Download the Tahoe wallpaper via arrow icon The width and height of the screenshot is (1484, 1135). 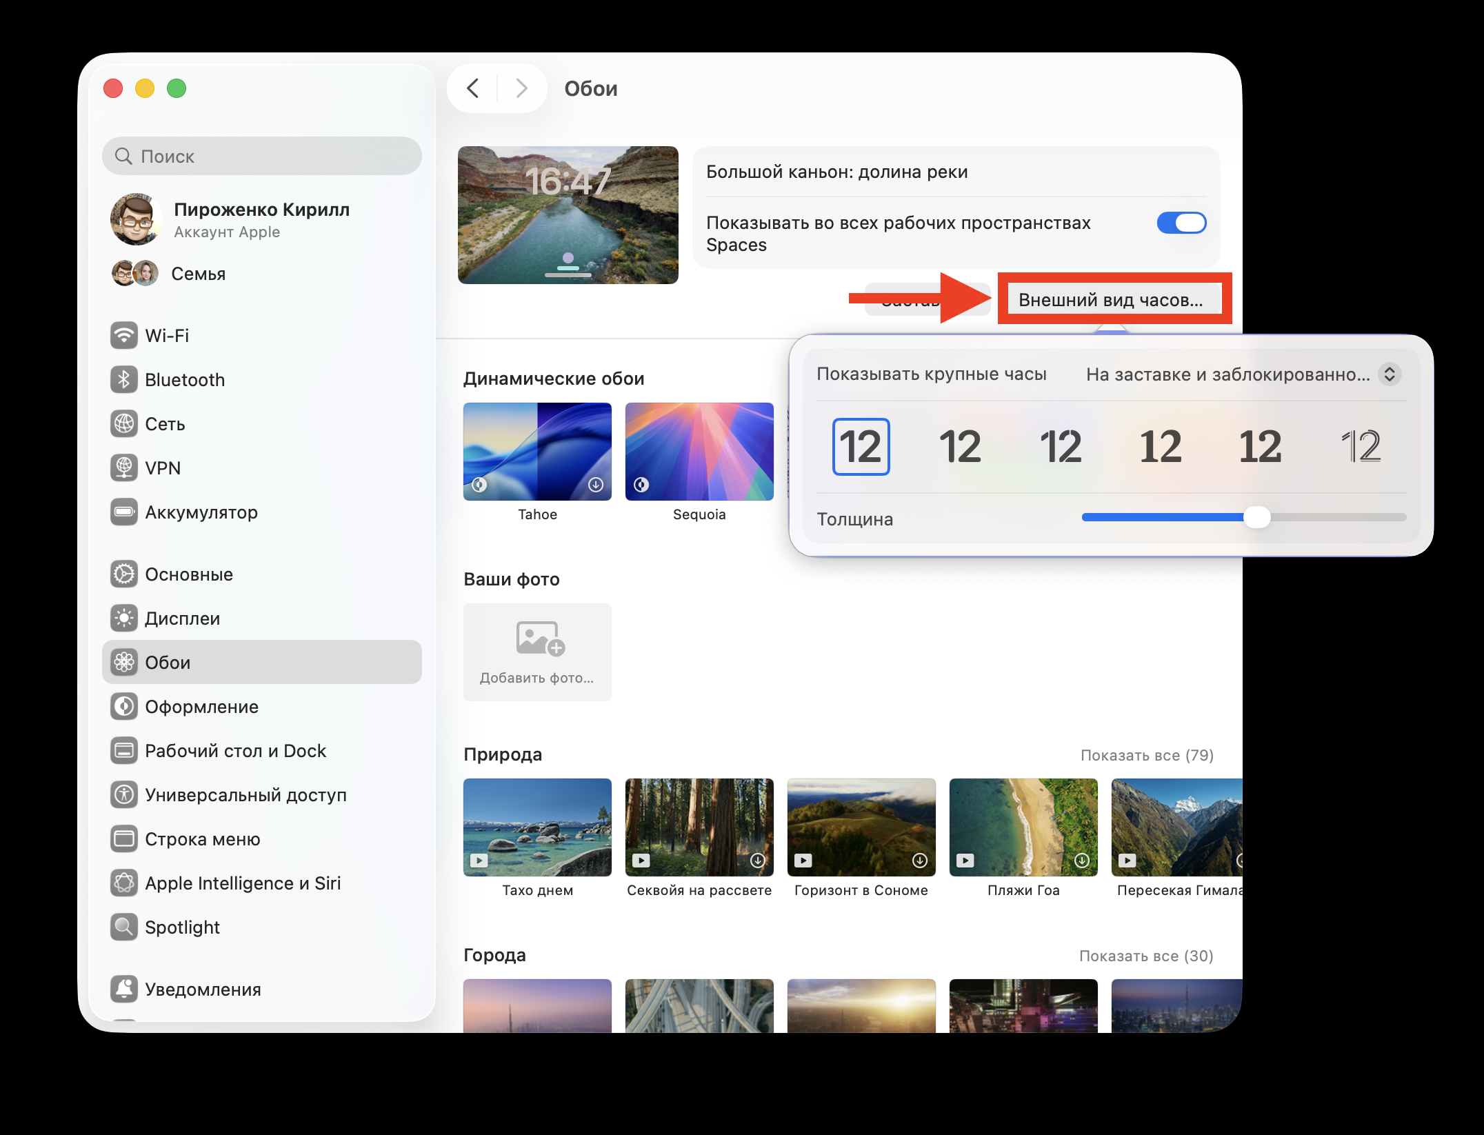pos(596,485)
